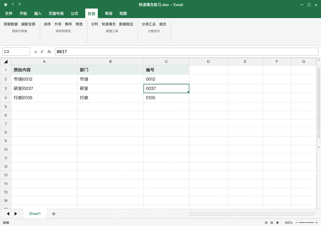The image size is (321, 226).
Task: Click the vertical scrollbar down arrow
Action: [x=319, y=147]
